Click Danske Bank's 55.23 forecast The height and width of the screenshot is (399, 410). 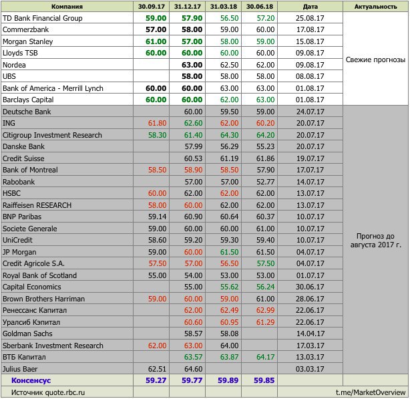coord(265,147)
